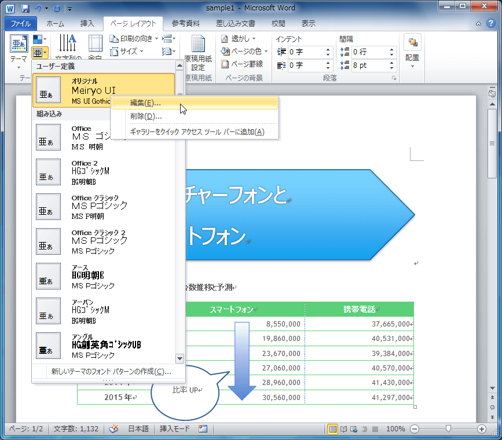Select the Office MS ゴシック font theme

pos(104,138)
